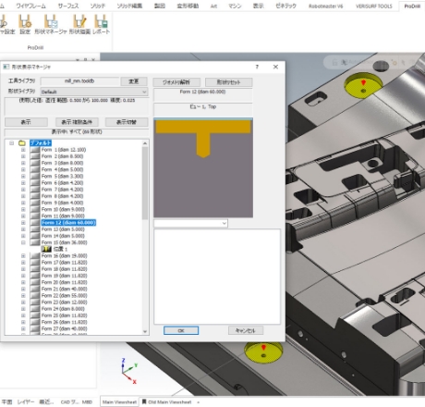Collapse the Form 15 tree node
The width and height of the screenshot is (425, 407).
coord(23,242)
